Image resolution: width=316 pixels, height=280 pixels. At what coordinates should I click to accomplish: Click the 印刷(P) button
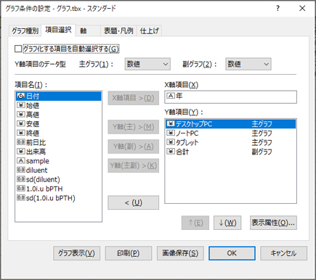(x=129, y=253)
